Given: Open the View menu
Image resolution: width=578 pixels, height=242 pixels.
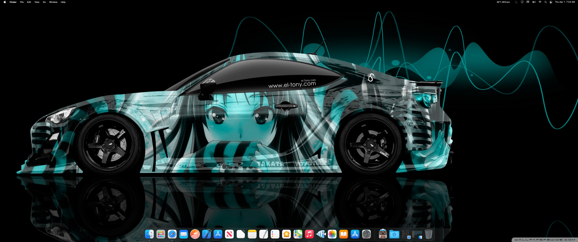Looking at the screenshot, I should coord(37,2).
